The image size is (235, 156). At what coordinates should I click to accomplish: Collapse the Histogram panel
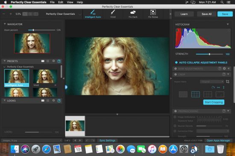228,24
